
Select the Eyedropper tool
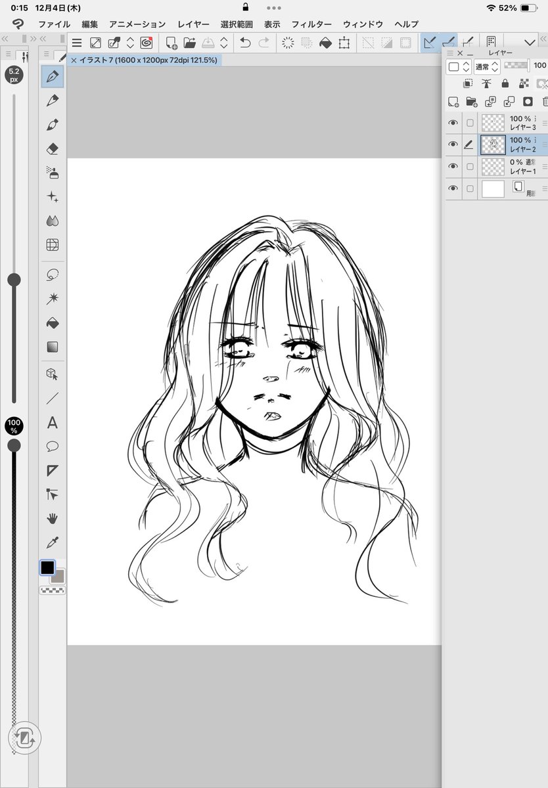tap(53, 542)
